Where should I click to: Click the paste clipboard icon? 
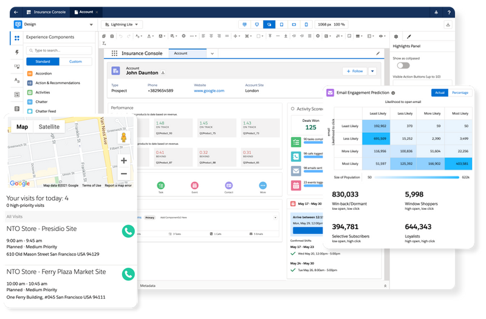112,36
